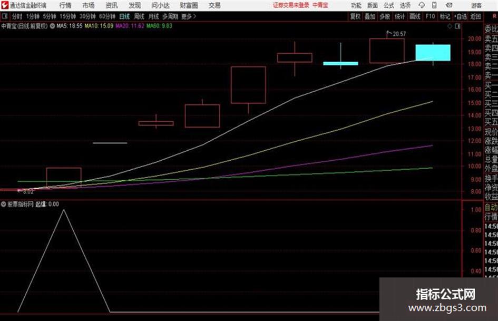Expand the 更多 period options
Viewport: 498px width, 321px height.
189,16
